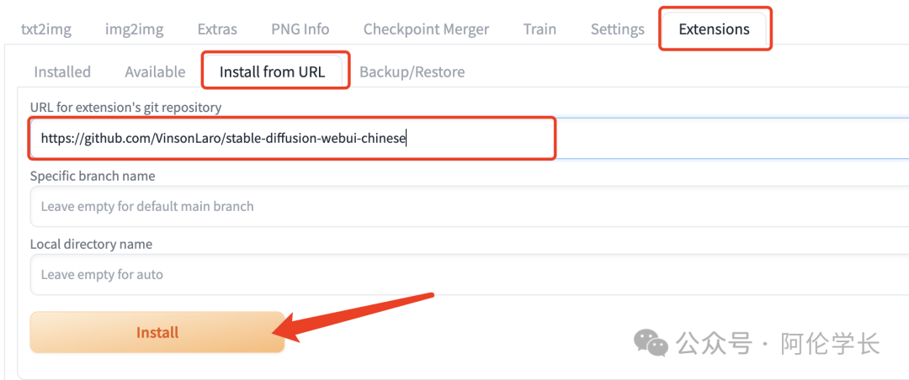Open the Checkpoint Merger tab

(x=426, y=29)
